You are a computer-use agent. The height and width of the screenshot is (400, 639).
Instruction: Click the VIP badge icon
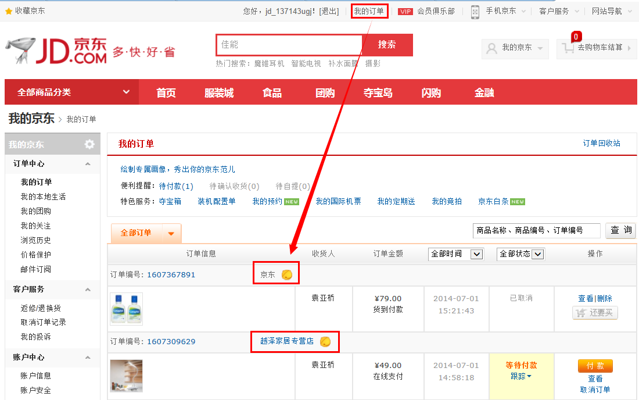click(x=405, y=12)
